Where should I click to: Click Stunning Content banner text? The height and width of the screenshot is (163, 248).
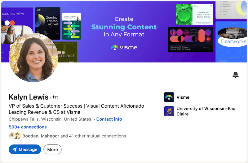click(124, 27)
